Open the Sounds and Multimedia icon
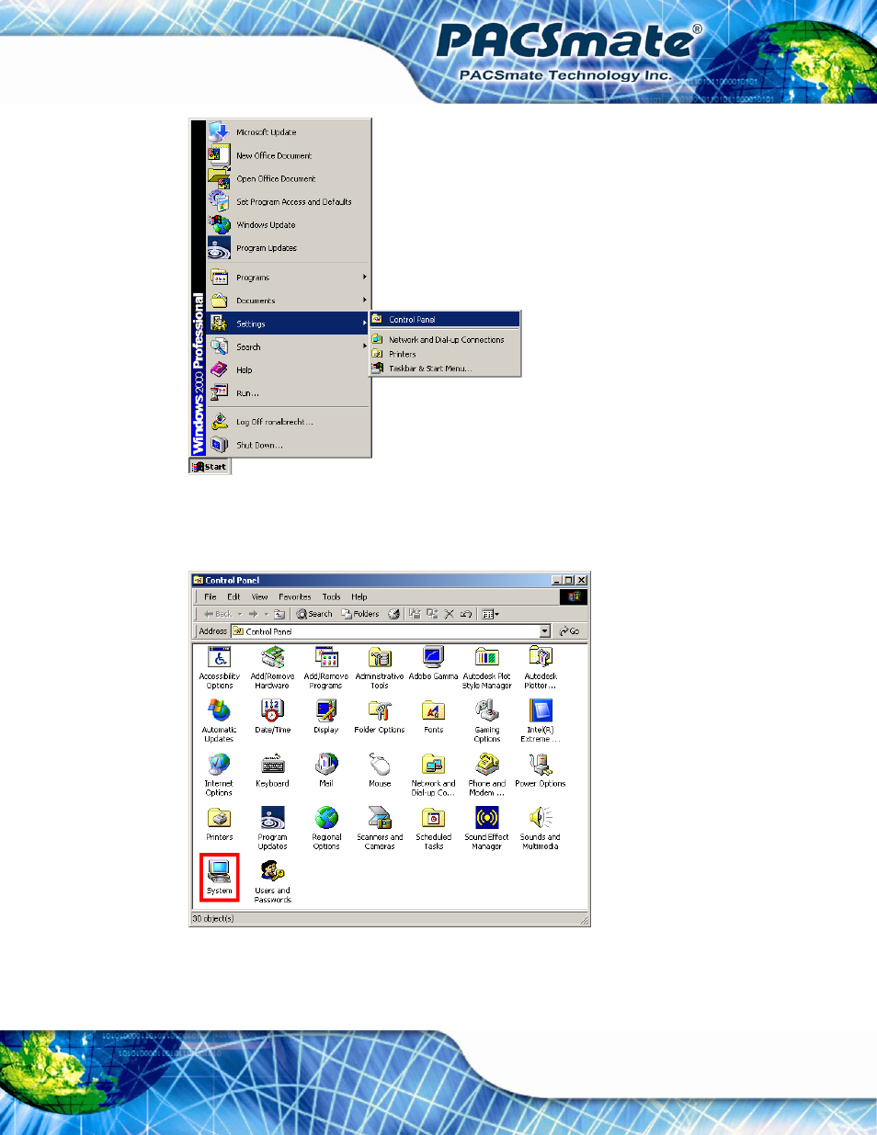This screenshot has width=877, height=1135. point(541,828)
